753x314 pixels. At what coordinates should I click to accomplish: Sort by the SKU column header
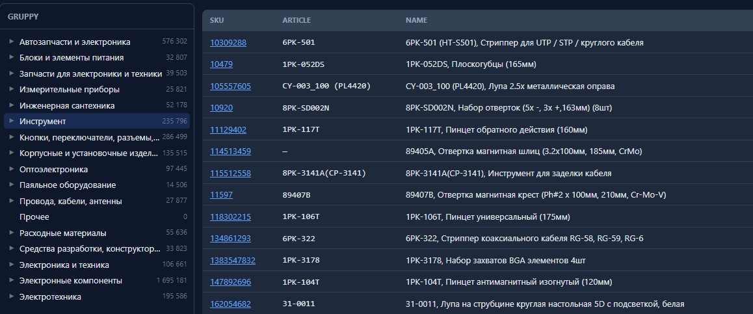[x=217, y=21]
